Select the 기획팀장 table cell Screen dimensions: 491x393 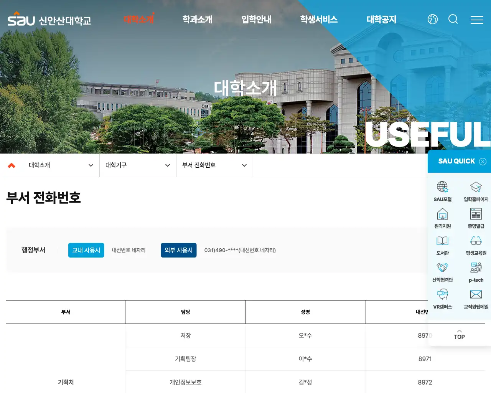pos(186,359)
